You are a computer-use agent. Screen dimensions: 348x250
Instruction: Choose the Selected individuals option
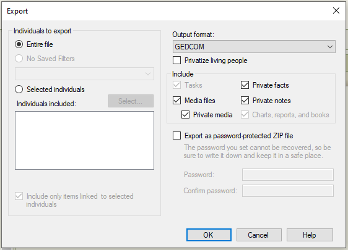pyautogui.click(x=19, y=90)
